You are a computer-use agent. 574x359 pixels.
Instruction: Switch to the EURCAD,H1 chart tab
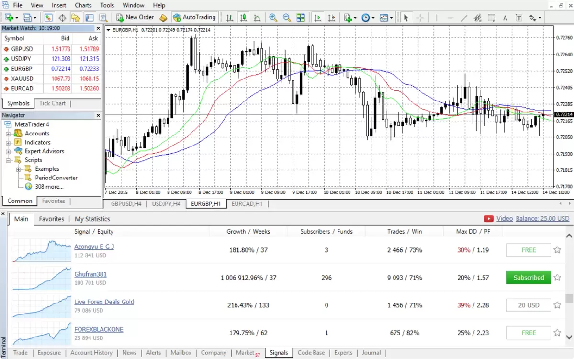tap(247, 204)
